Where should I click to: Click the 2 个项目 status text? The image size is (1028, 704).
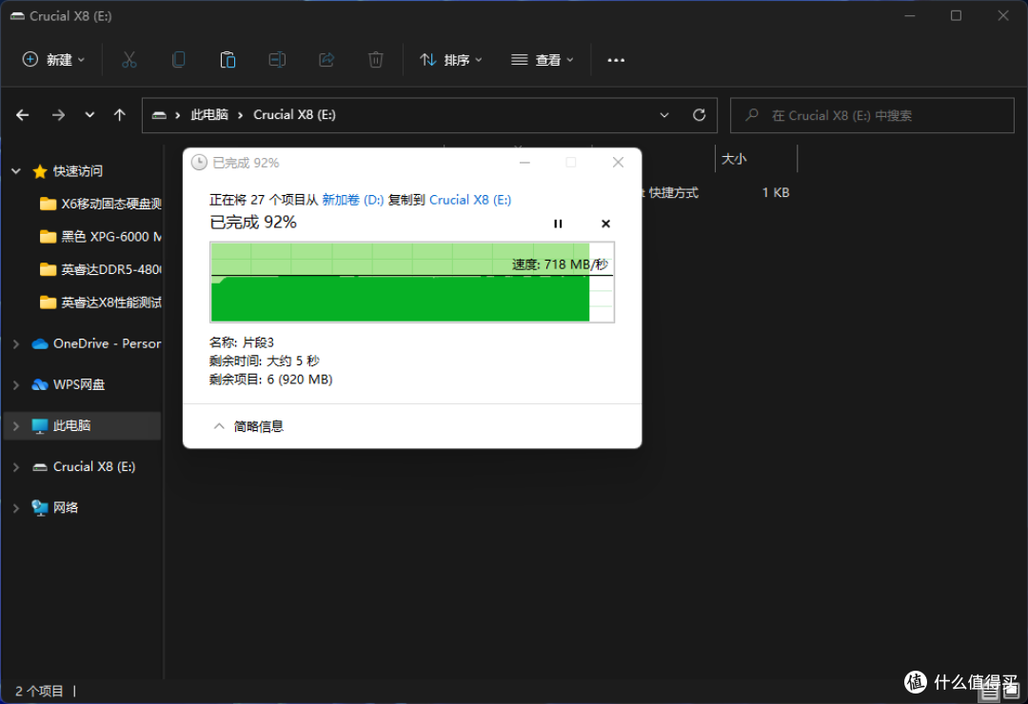39,691
